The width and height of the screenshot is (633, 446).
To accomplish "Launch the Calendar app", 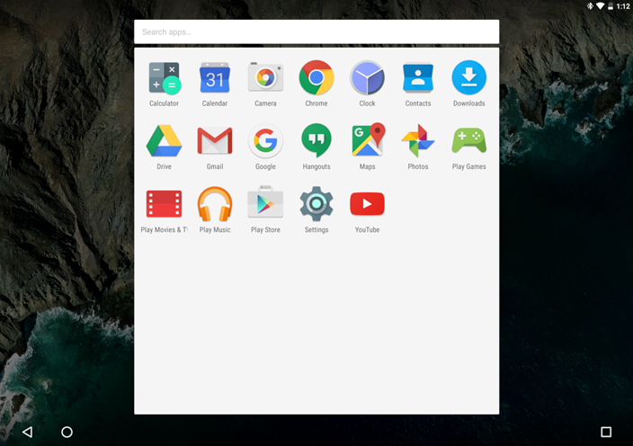I will pos(215,78).
